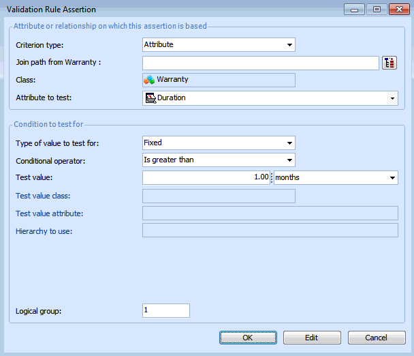Open the Conditional operator dropdown
This screenshot has height=356, width=414.
point(219,160)
